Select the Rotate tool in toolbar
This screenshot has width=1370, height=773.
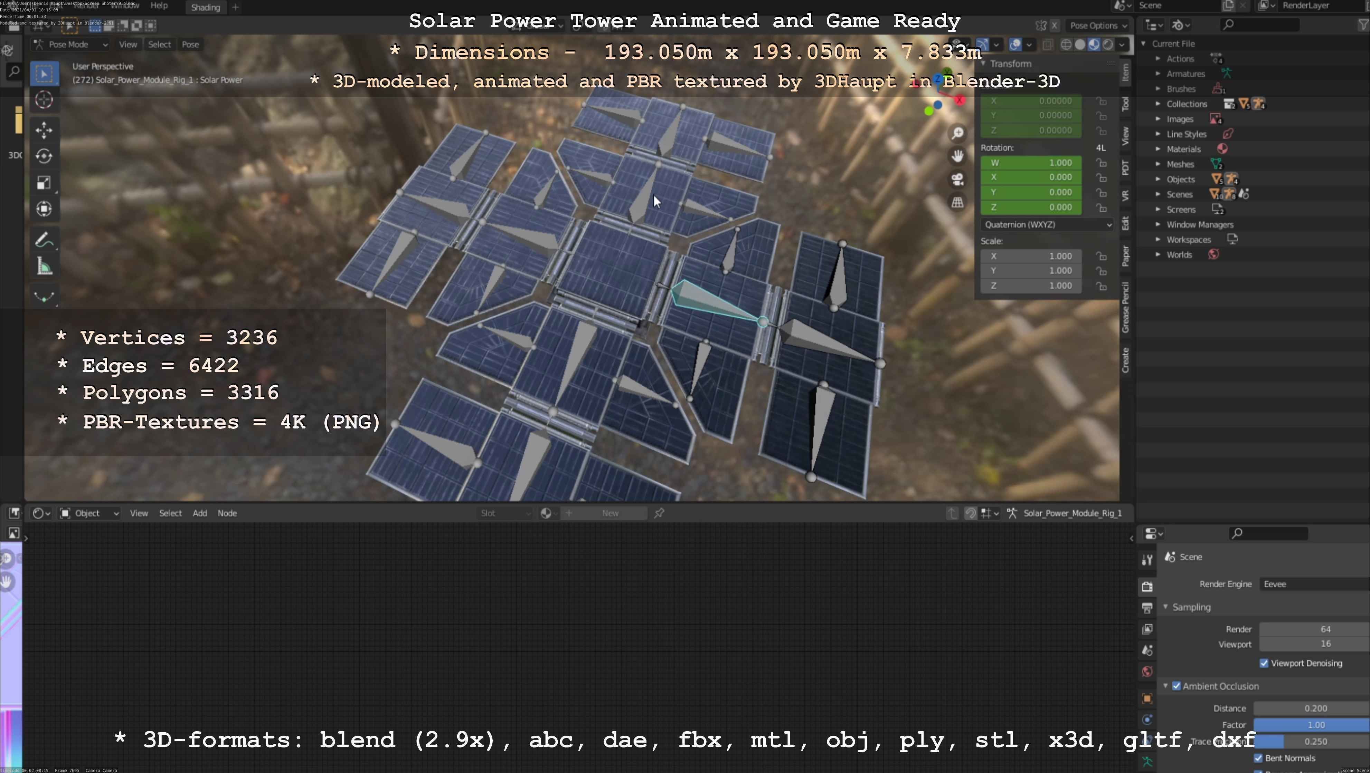(44, 156)
